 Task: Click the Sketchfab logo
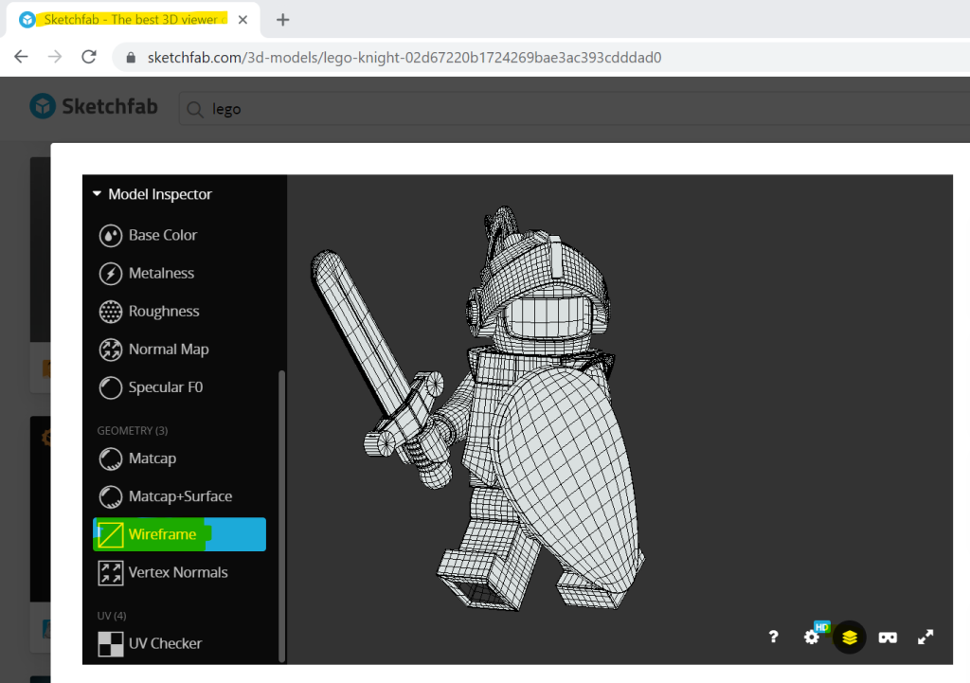tap(94, 106)
